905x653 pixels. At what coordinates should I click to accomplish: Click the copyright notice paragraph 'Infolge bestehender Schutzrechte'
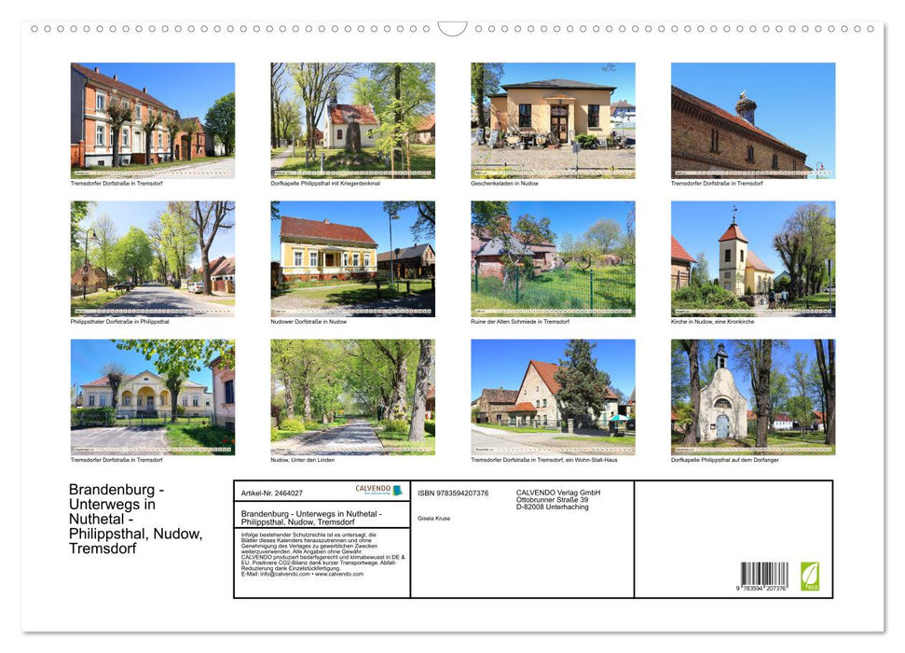[x=323, y=554]
